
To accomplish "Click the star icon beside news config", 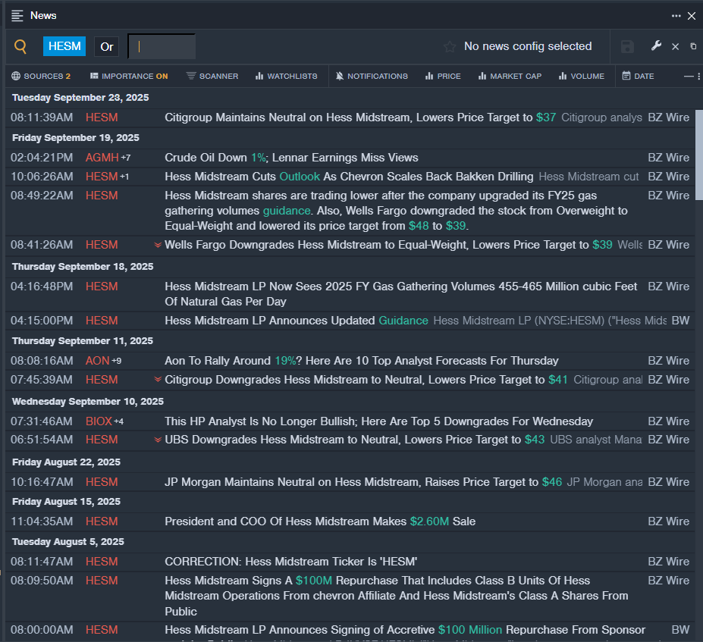I will 450,47.
